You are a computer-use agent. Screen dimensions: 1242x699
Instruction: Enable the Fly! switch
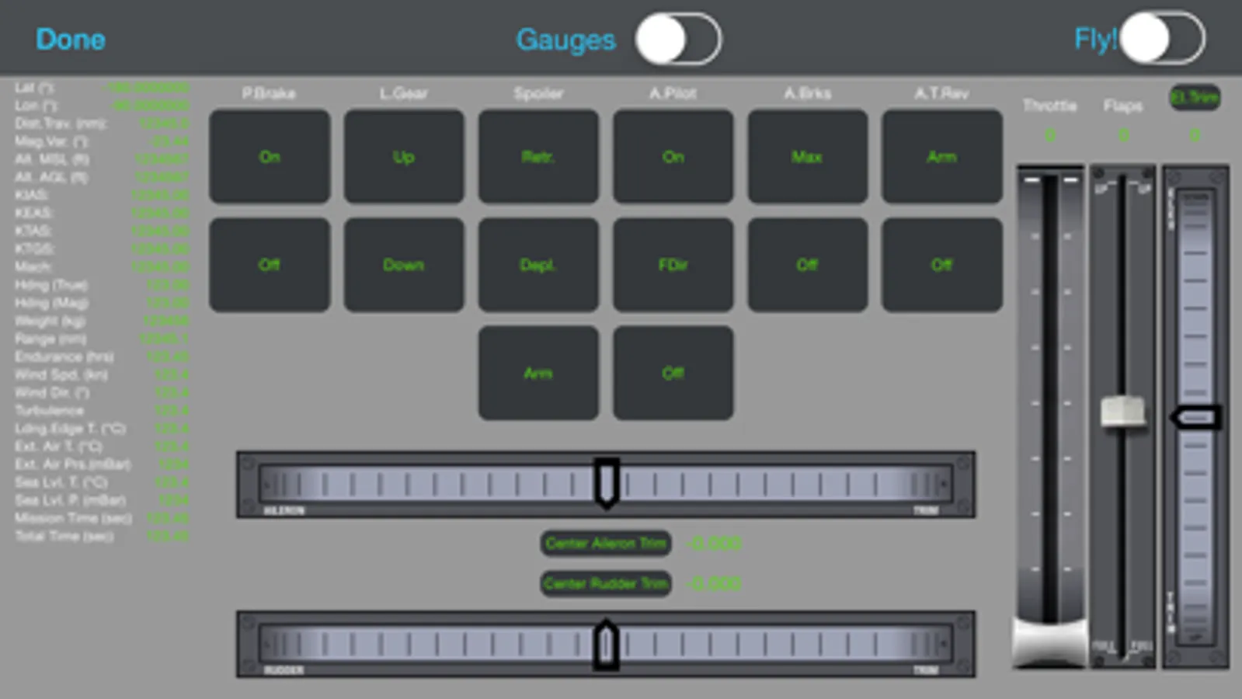1162,38
